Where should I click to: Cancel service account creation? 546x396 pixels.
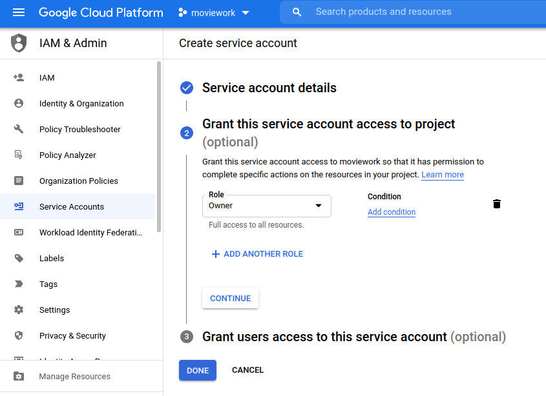(x=247, y=370)
